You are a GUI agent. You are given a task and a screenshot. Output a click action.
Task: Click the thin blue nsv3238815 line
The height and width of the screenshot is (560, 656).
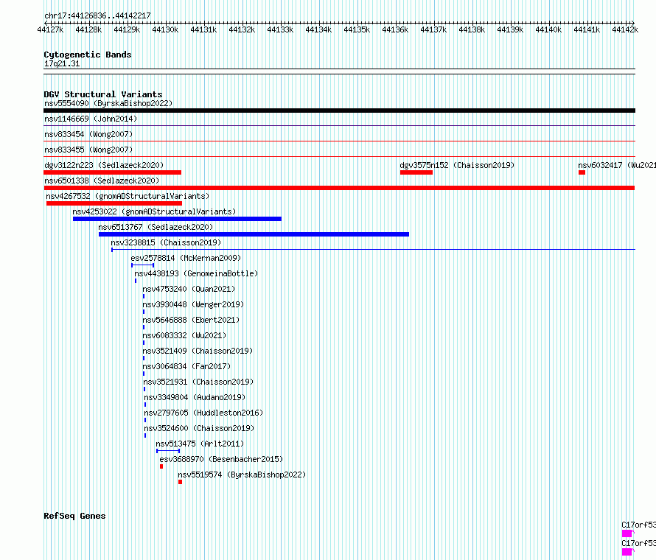pyautogui.click(x=373, y=250)
